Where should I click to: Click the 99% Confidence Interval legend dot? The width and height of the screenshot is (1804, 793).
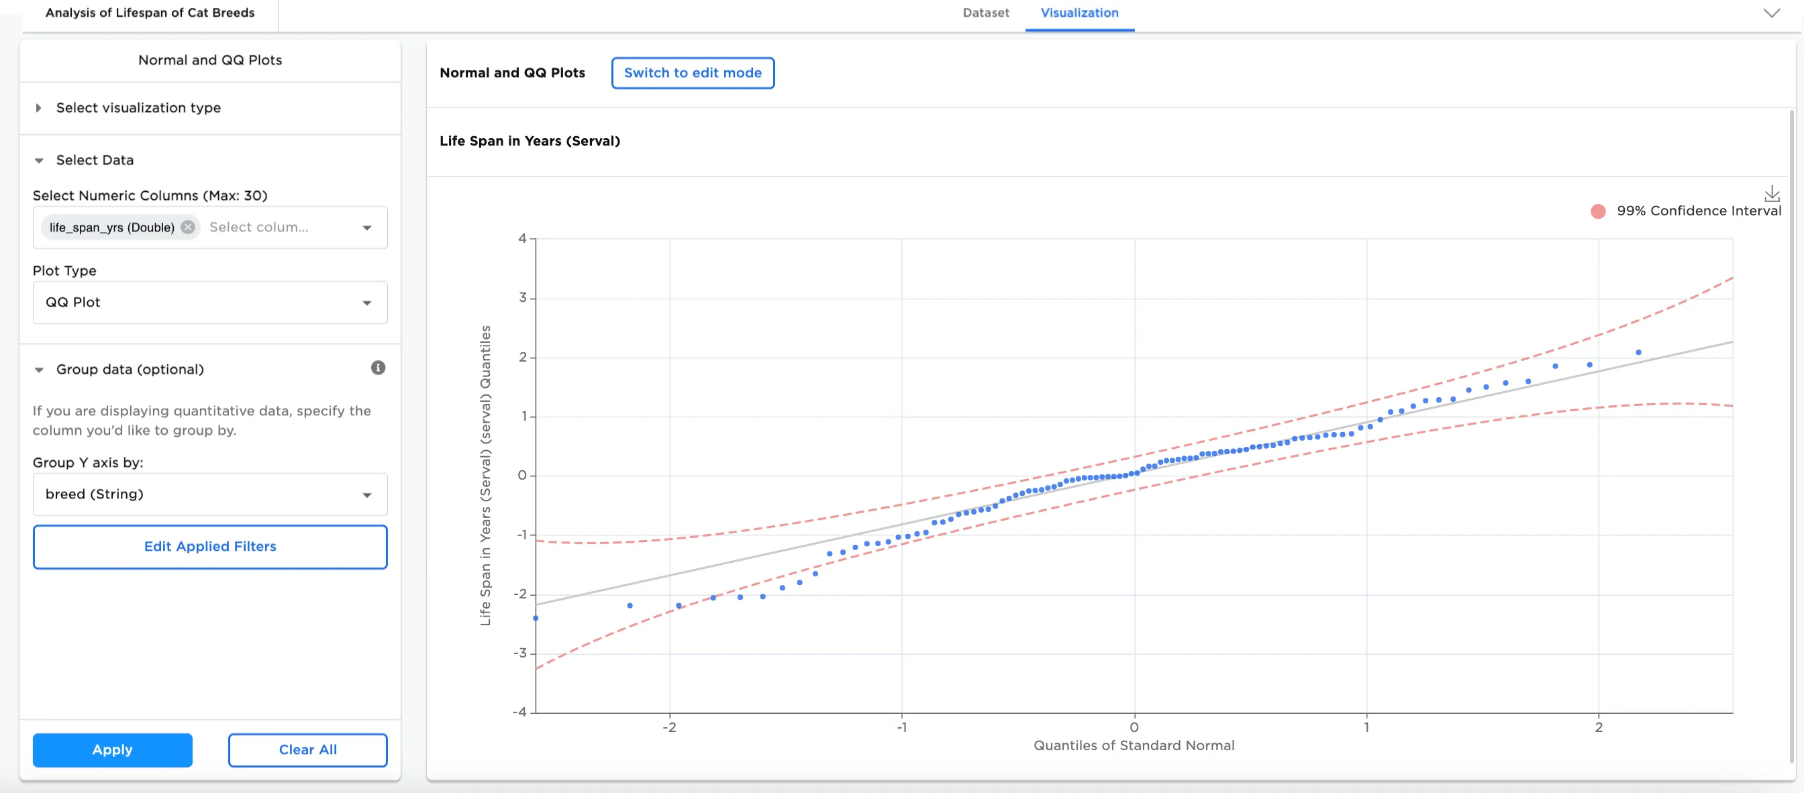pos(1597,211)
